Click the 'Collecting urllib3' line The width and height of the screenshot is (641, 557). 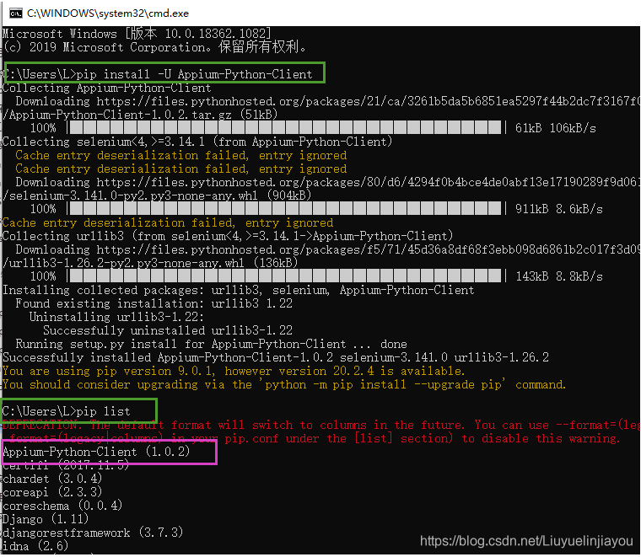(x=228, y=236)
